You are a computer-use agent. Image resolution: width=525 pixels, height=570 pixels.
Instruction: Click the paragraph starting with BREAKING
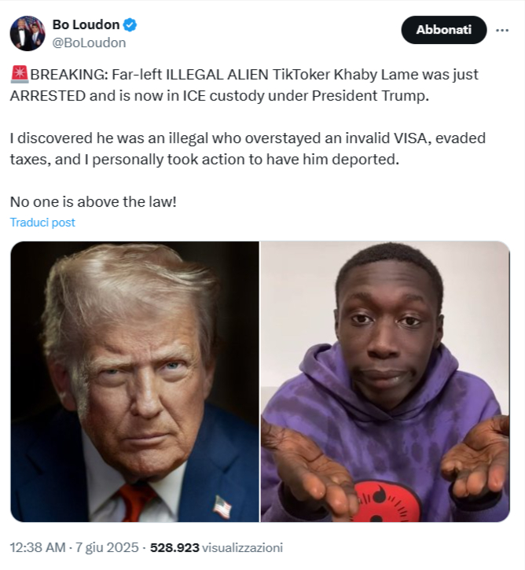244,85
